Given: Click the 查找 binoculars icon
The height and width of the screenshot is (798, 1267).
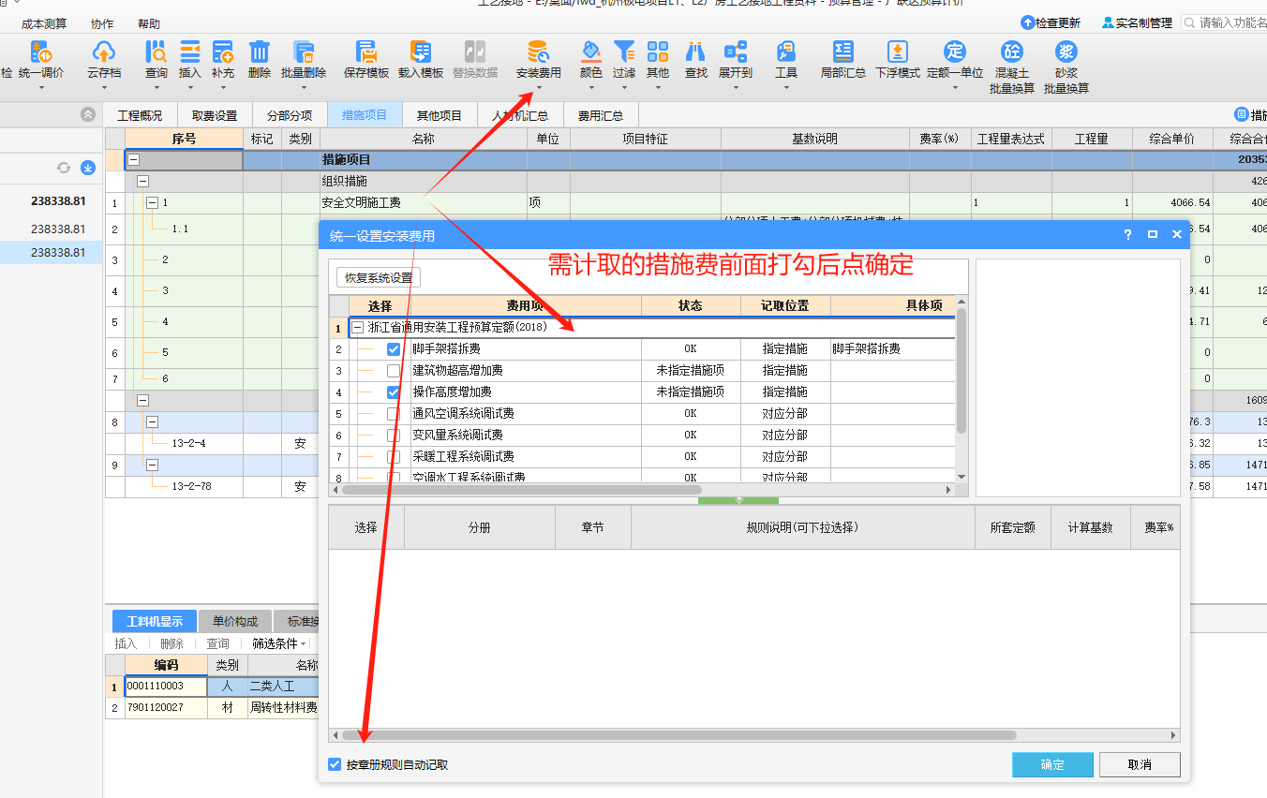Looking at the screenshot, I should (695, 52).
